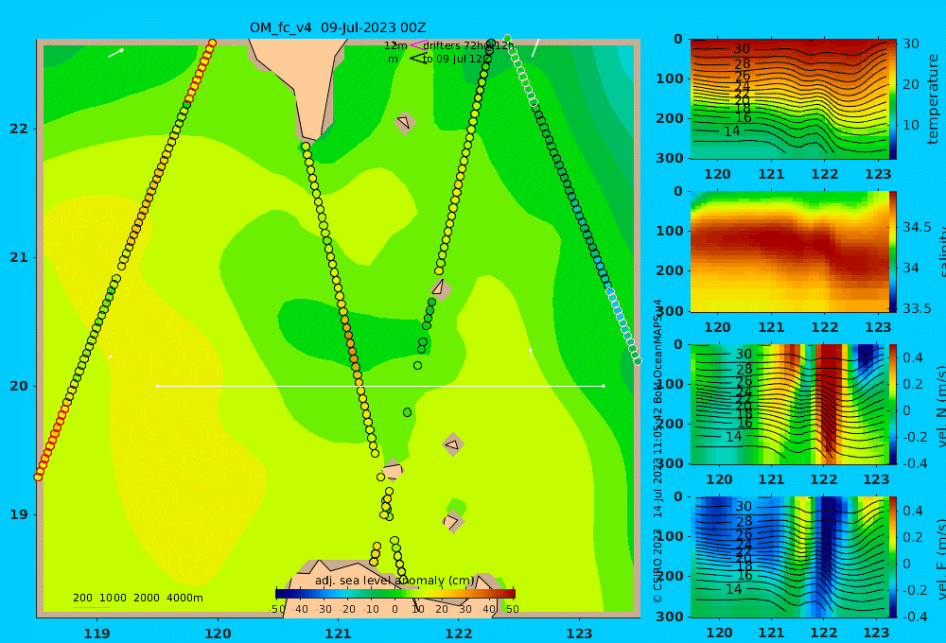Click the -50 tick on the sea level colorbar
This screenshot has height=643, width=946.
[277, 609]
